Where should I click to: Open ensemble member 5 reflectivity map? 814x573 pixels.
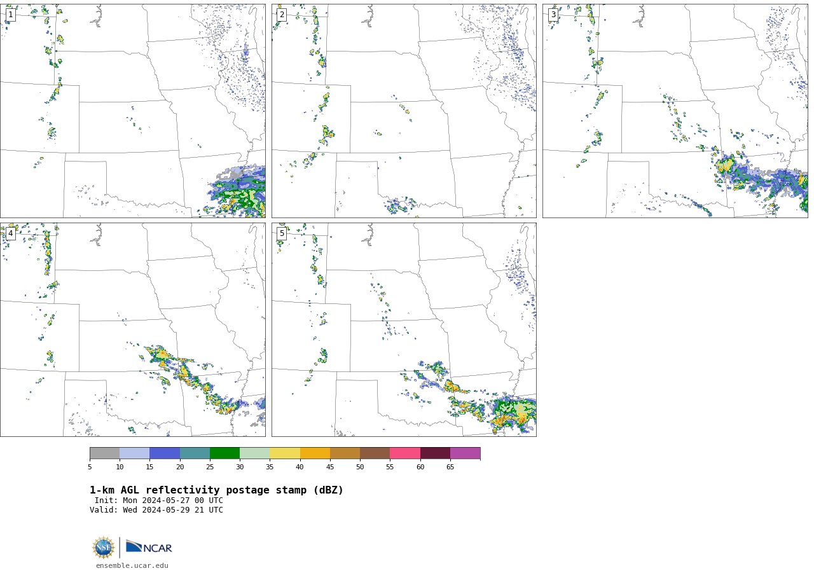click(404, 329)
